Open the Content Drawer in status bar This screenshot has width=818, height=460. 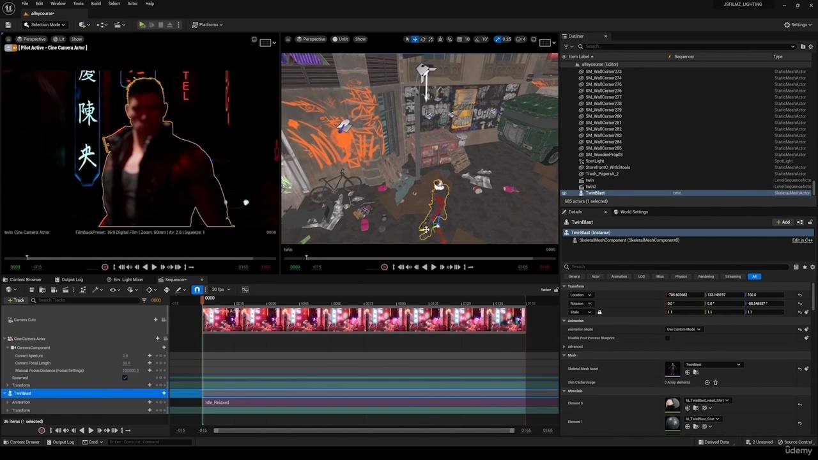click(21, 442)
